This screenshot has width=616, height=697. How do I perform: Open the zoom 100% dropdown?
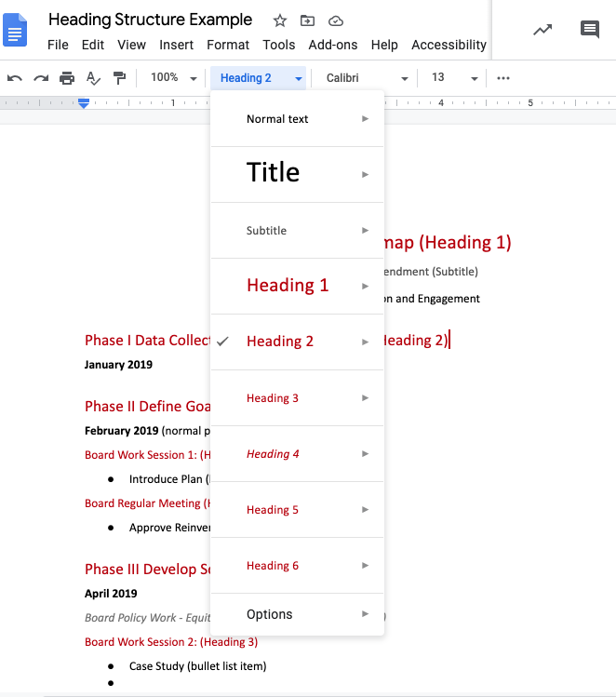click(x=174, y=78)
